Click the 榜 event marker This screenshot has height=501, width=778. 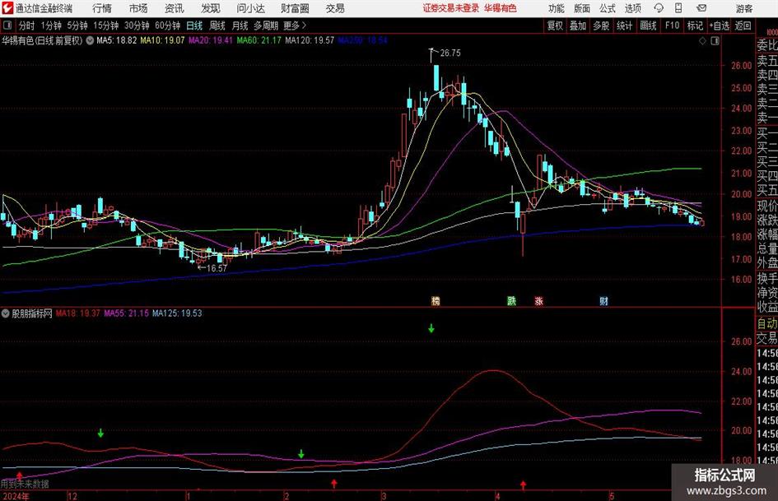[436, 300]
